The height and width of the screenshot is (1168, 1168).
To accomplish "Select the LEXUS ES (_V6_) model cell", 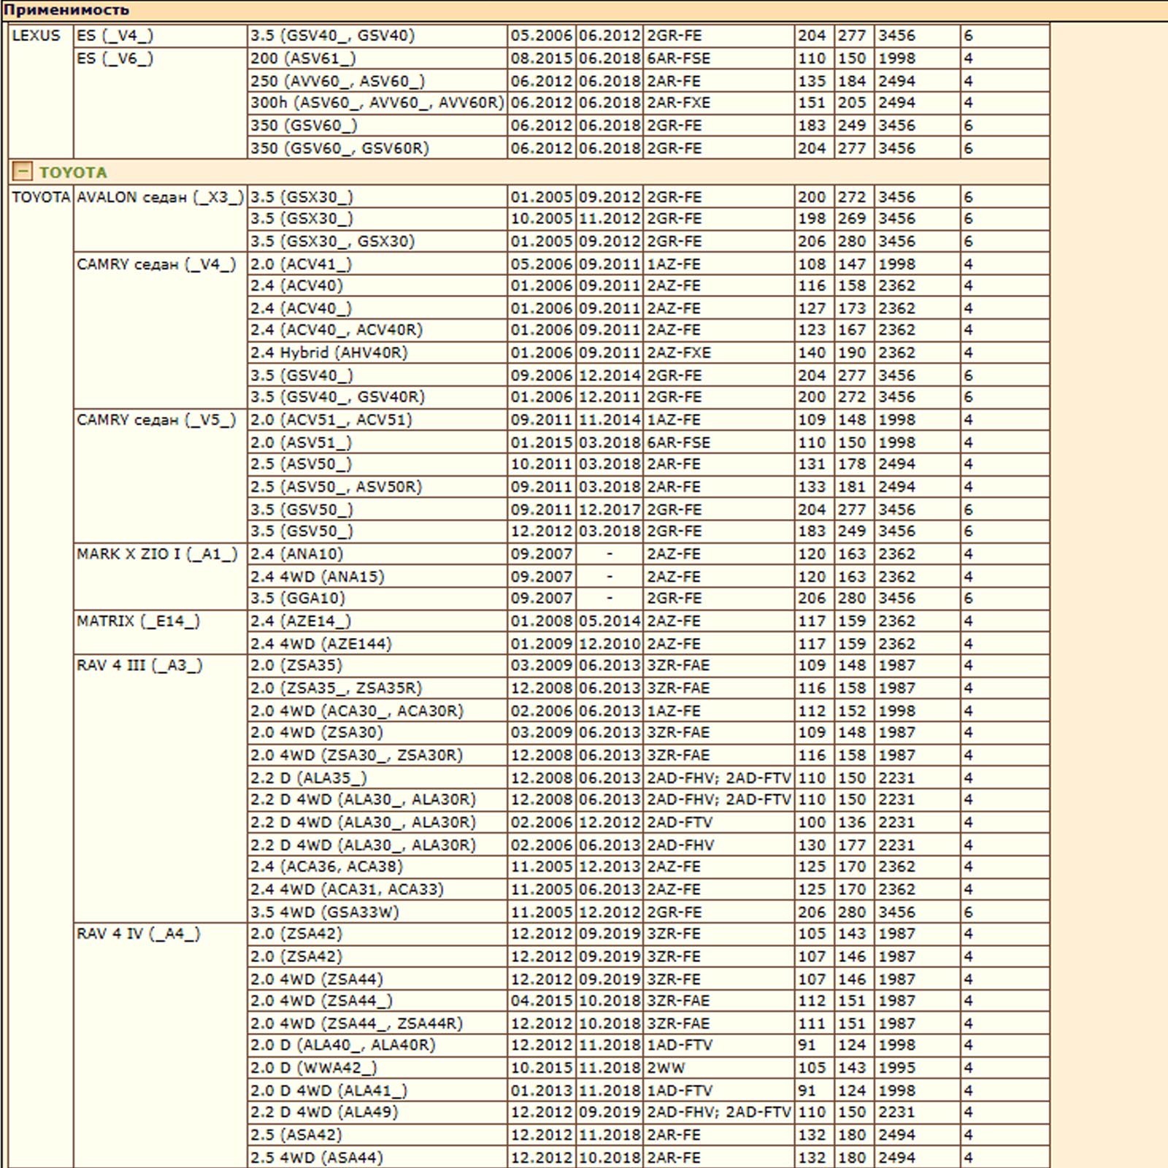I will (x=115, y=58).
